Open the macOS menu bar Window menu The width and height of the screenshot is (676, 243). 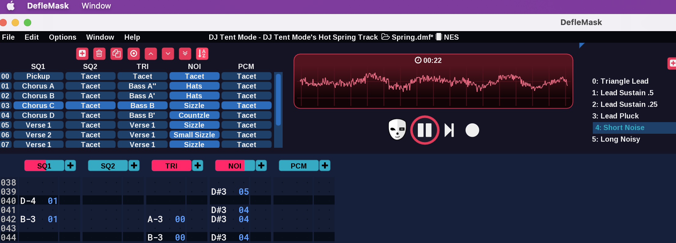tap(96, 6)
